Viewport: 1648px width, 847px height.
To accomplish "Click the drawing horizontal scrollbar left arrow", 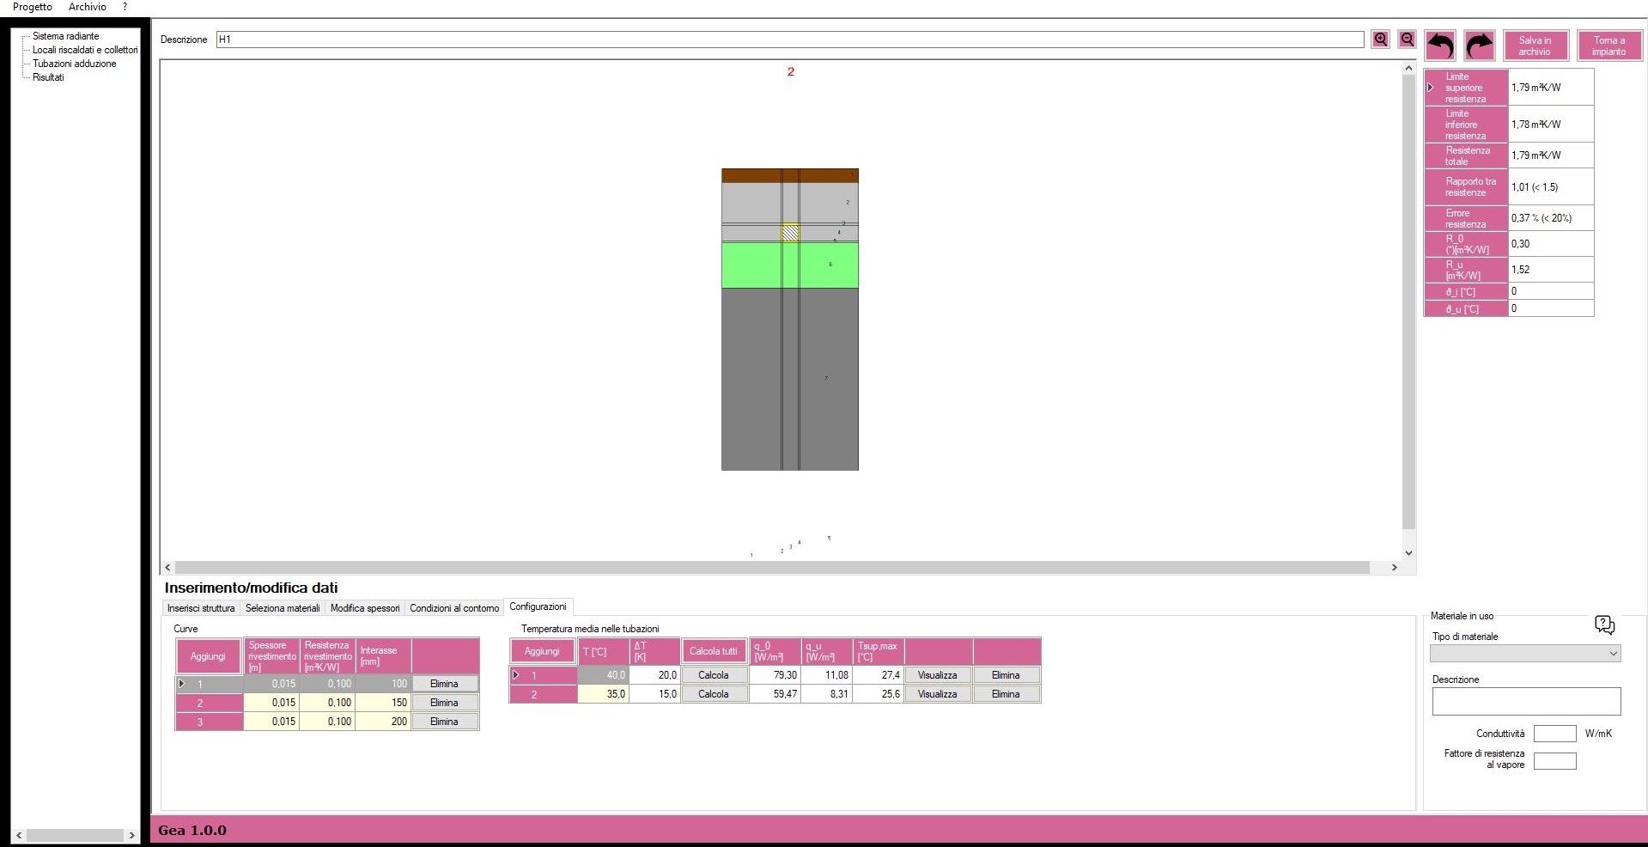I will [167, 568].
